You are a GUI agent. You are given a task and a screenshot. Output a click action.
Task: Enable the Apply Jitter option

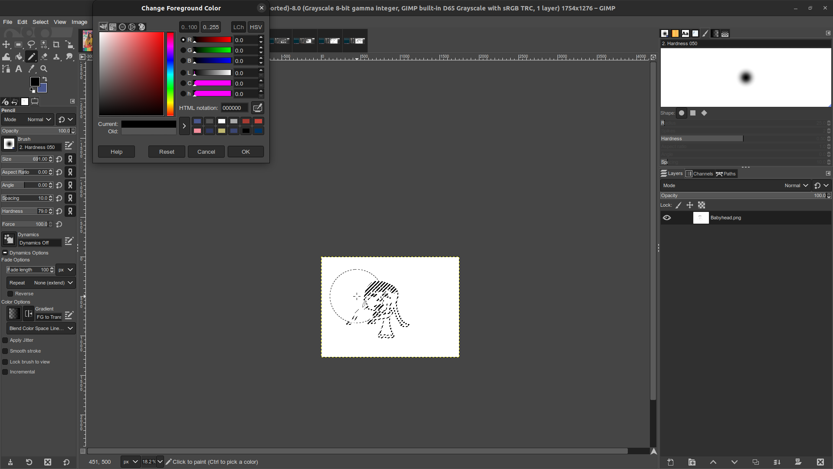(x=5, y=340)
